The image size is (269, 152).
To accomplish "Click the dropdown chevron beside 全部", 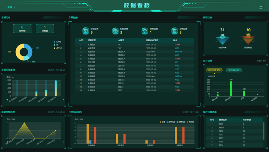I will pos(15,7).
